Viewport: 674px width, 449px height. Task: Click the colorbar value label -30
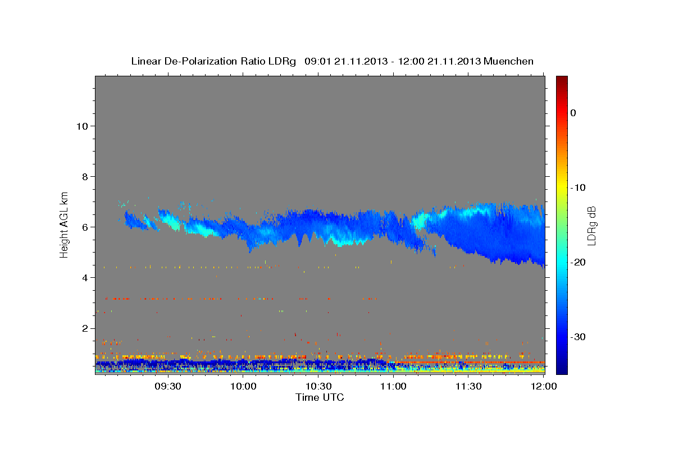coord(578,337)
